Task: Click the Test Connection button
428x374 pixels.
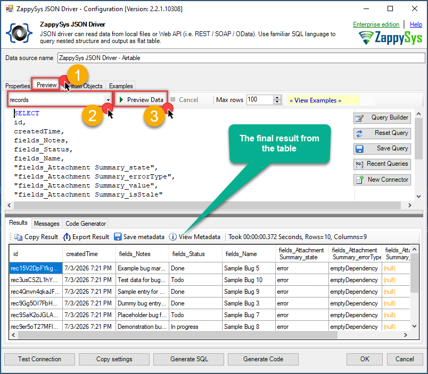Action: [39, 359]
